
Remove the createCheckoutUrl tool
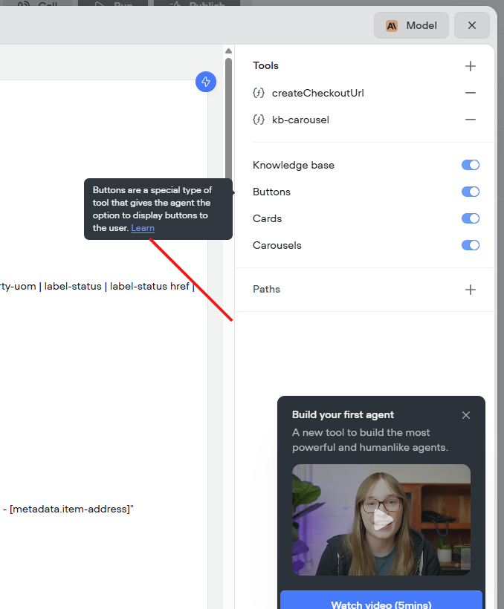470,93
